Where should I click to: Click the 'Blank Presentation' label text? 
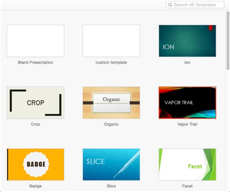pyautogui.click(x=35, y=62)
